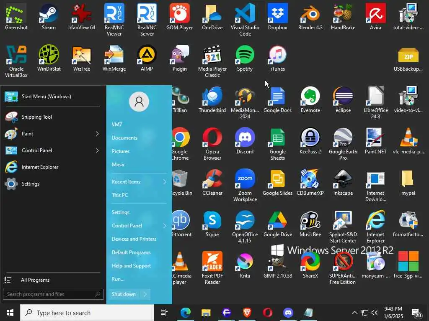Open Documents from start menu
Image resolution: width=429 pixels, height=321 pixels.
[124, 138]
